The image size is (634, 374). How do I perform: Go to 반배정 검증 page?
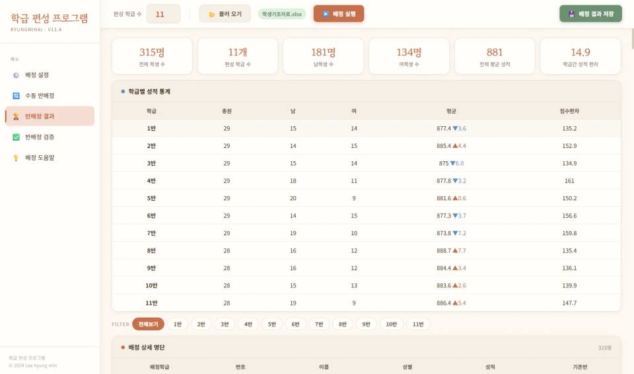pos(50,137)
